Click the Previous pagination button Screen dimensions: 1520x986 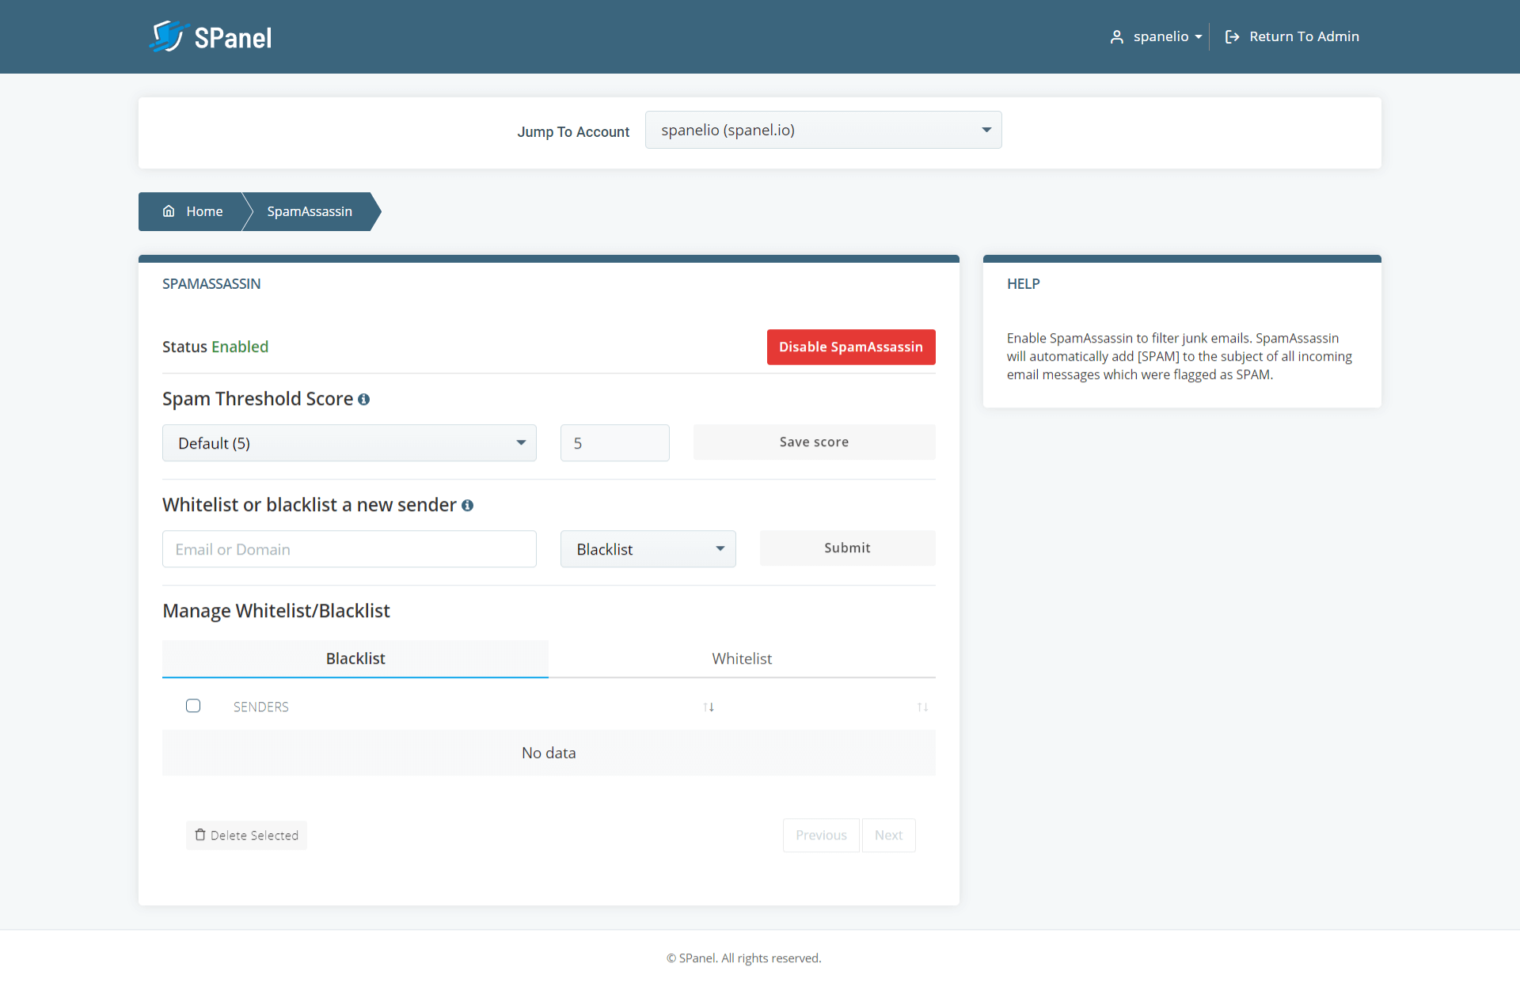pos(821,835)
